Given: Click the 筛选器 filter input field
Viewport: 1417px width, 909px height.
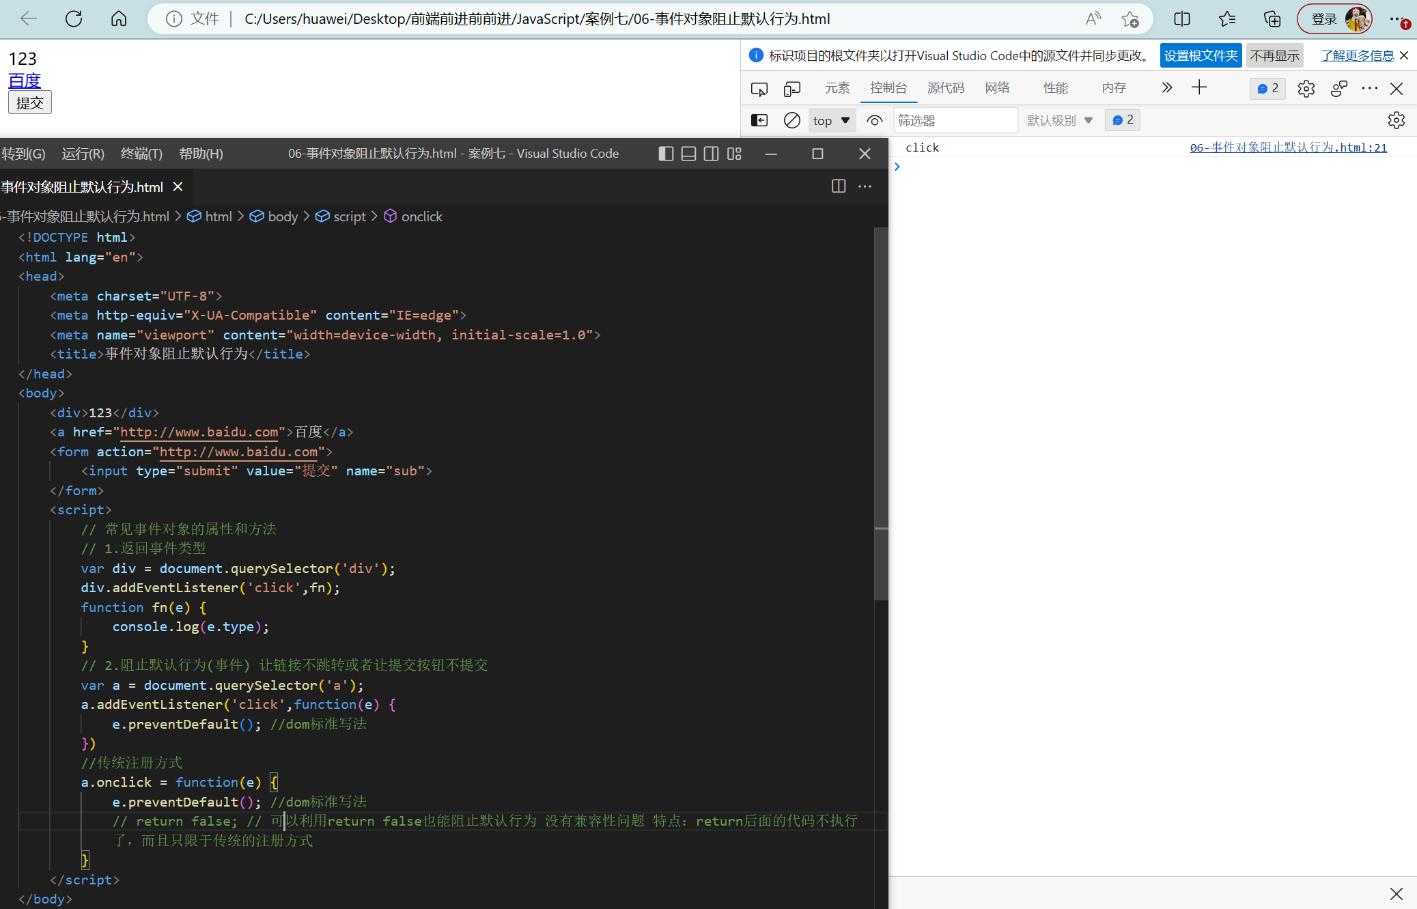Looking at the screenshot, I should [x=955, y=121].
